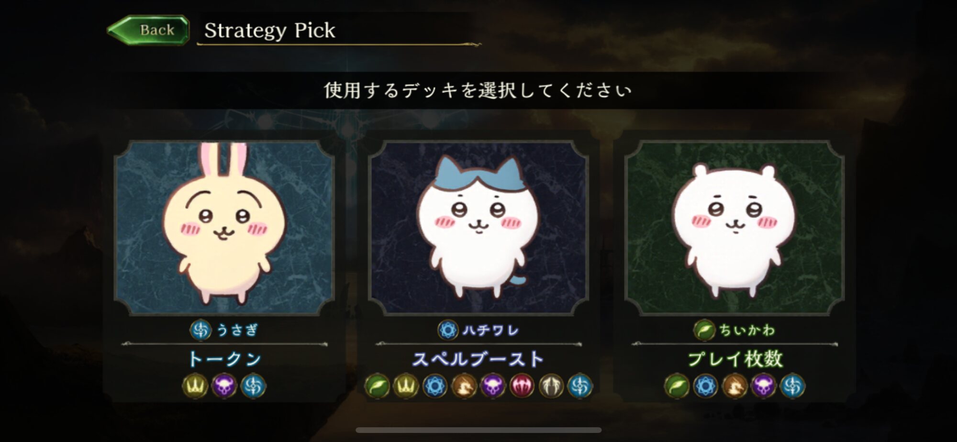Select the うさぎ rabbit deck portrait
Viewport: 957px width, 442px height.
click(224, 227)
